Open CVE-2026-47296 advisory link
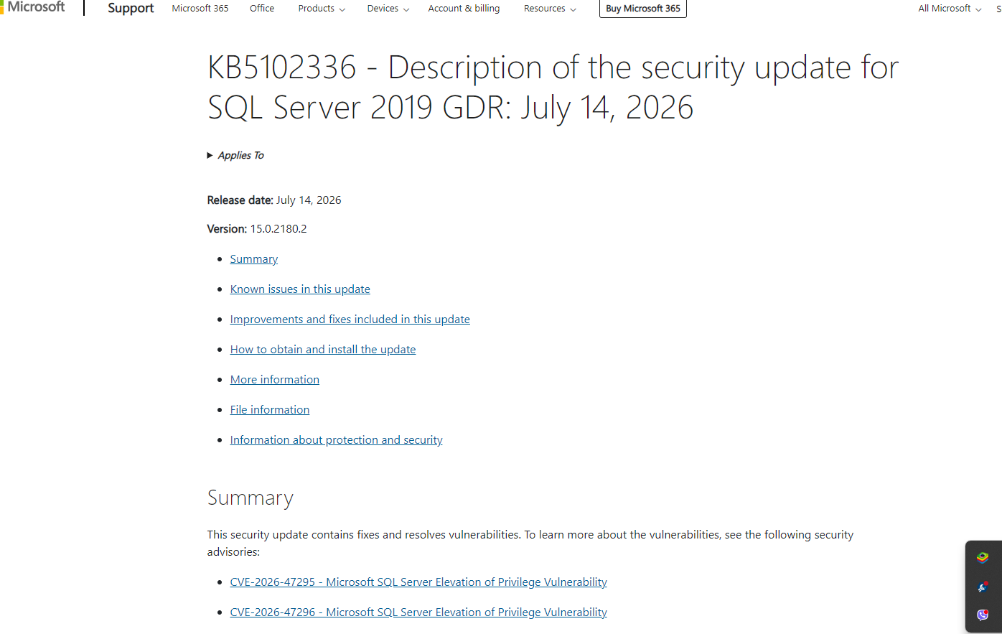 coord(418,612)
